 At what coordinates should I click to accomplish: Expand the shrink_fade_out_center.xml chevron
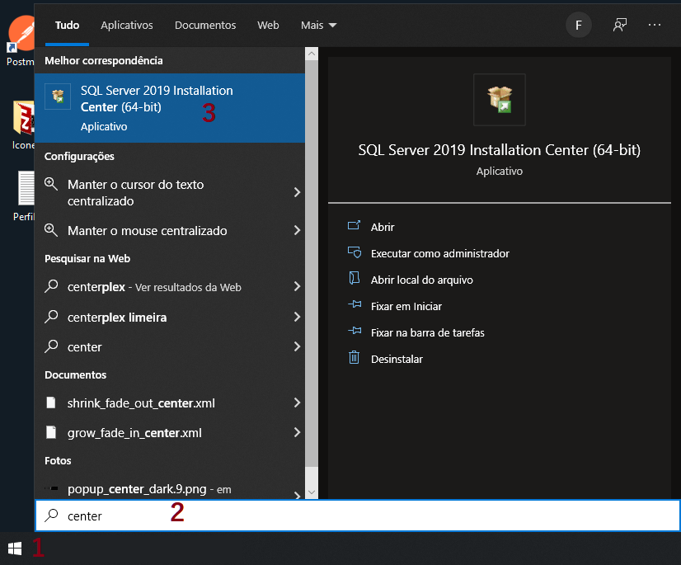(297, 403)
